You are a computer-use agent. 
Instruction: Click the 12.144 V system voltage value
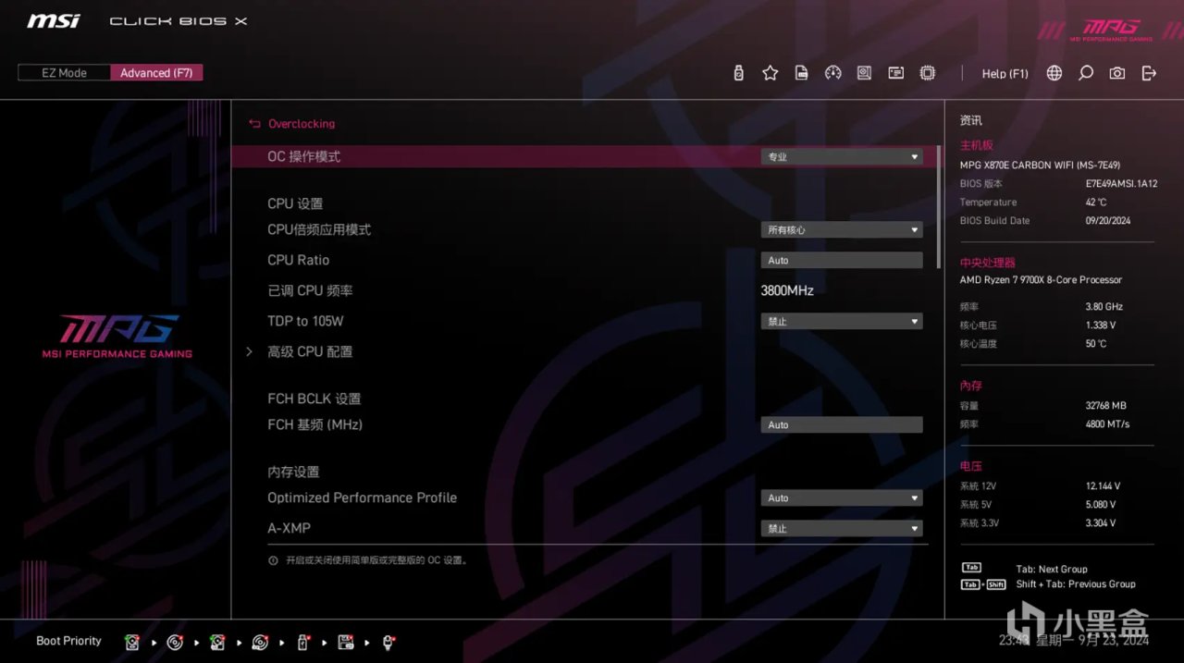pos(1103,486)
